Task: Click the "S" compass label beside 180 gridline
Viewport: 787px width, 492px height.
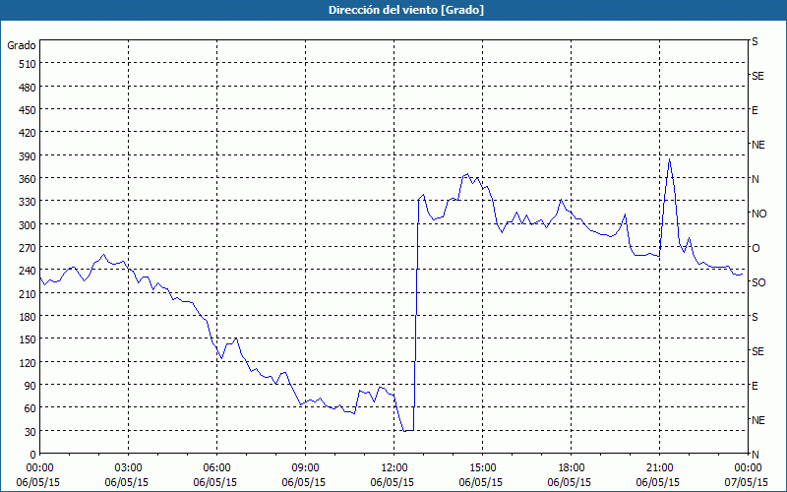Action: 755,317
